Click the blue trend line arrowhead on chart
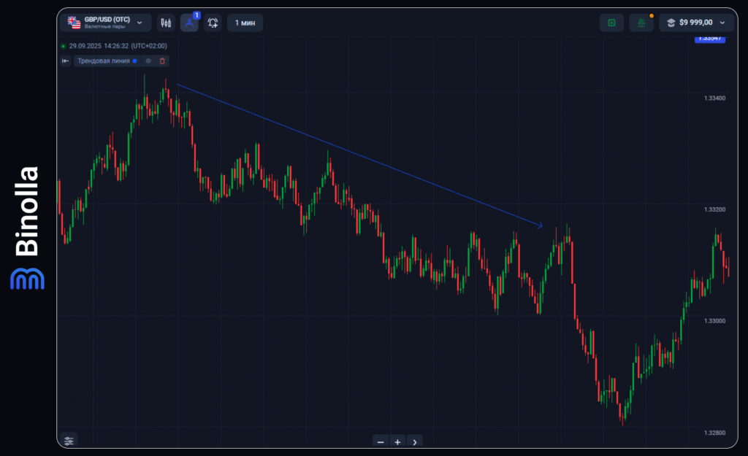 click(541, 225)
